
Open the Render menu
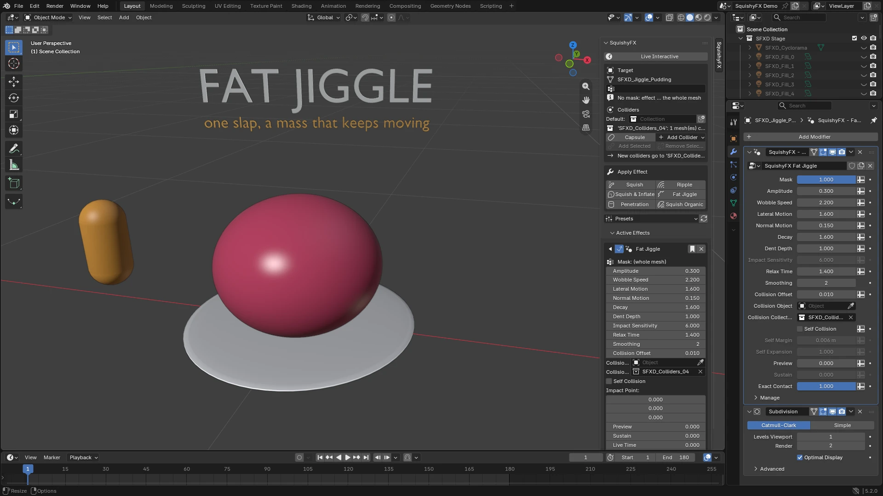tap(55, 6)
